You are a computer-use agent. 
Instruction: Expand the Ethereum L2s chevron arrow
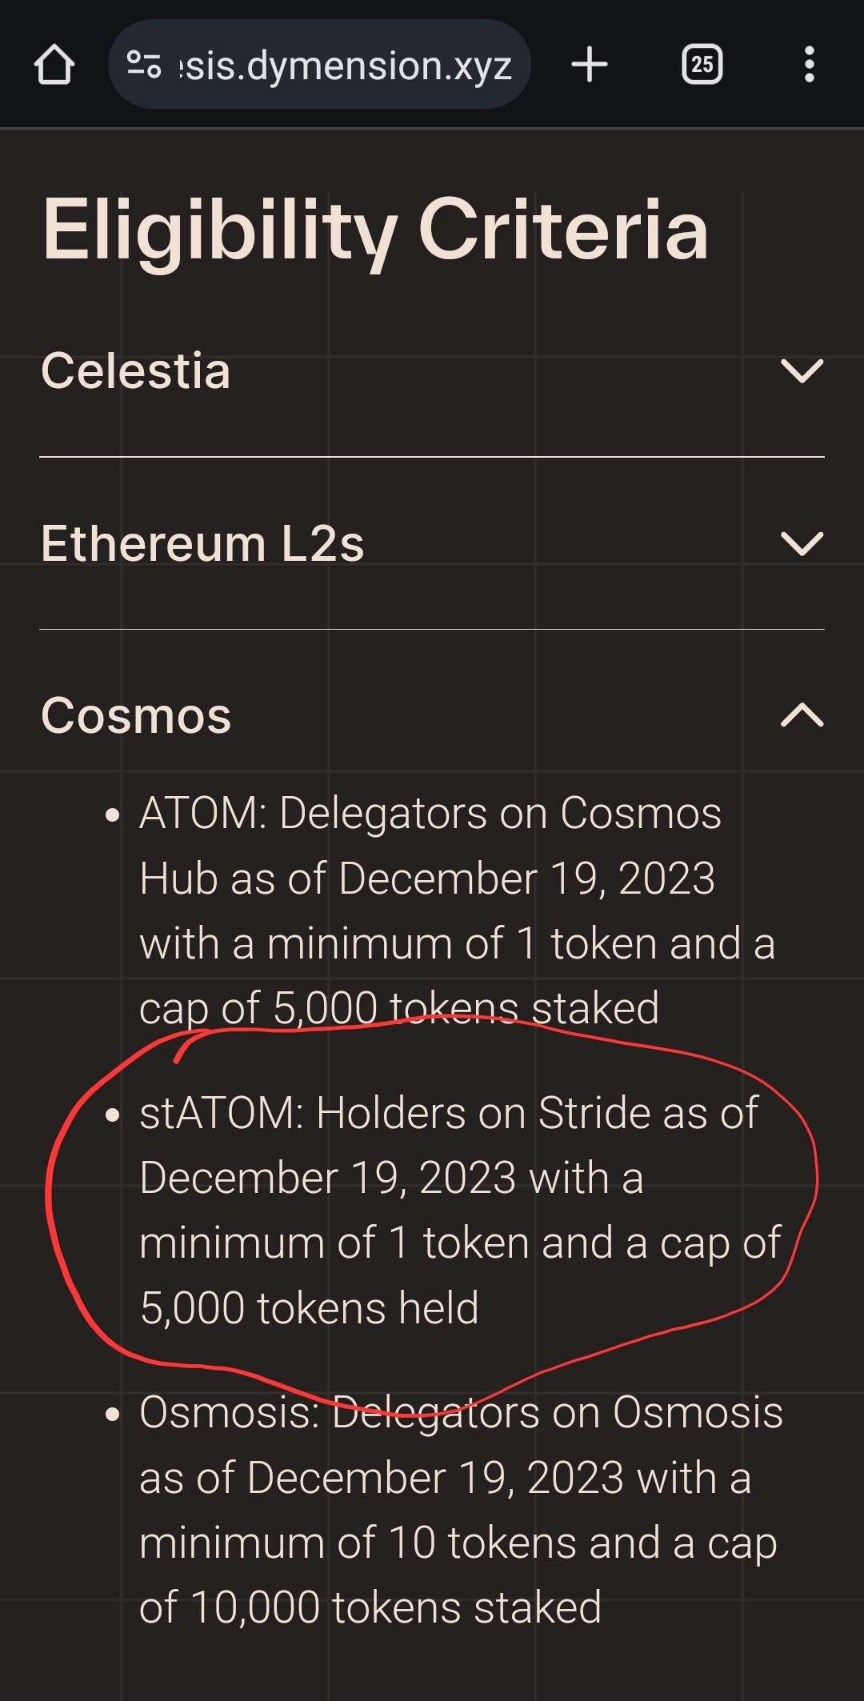click(x=802, y=544)
